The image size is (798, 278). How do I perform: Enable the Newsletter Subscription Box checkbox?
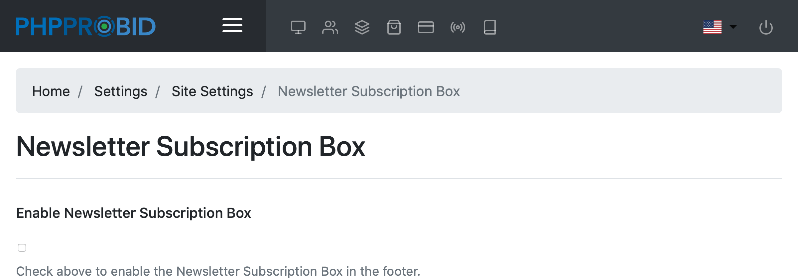22,248
